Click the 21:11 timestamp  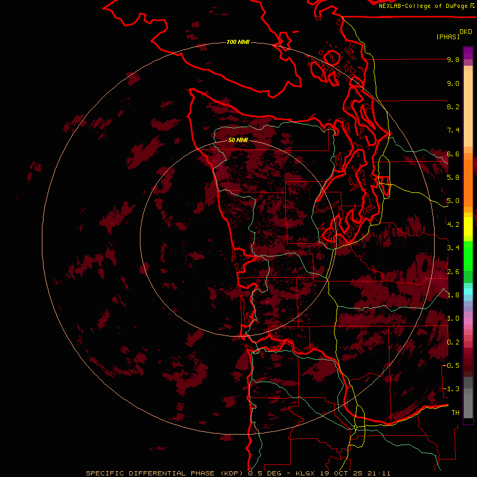coord(378,473)
